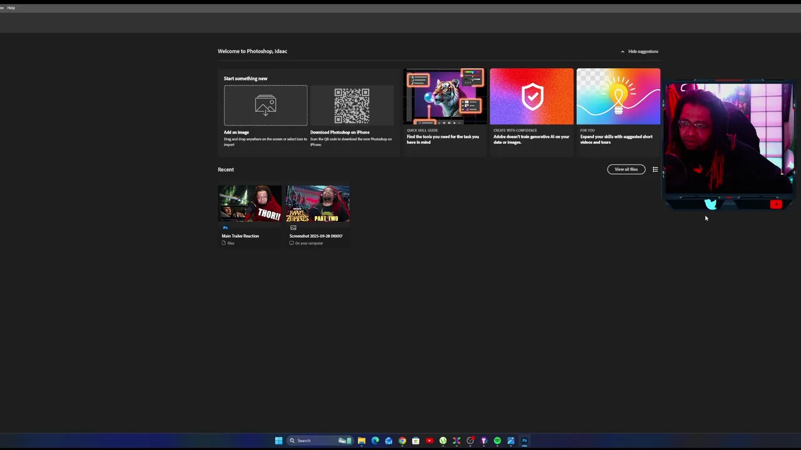Image resolution: width=801 pixels, height=450 pixels.
Task: Click the Hide suggestions link
Action: click(643, 51)
